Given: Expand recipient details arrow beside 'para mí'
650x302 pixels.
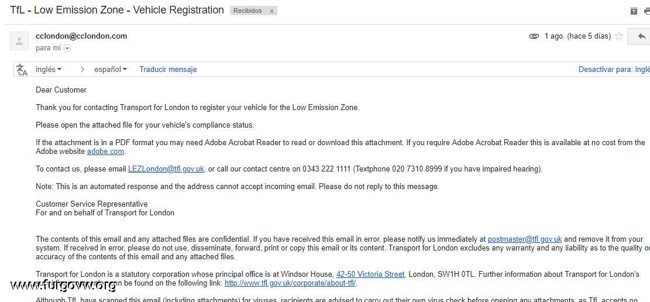Looking at the screenshot, I should [x=67, y=48].
